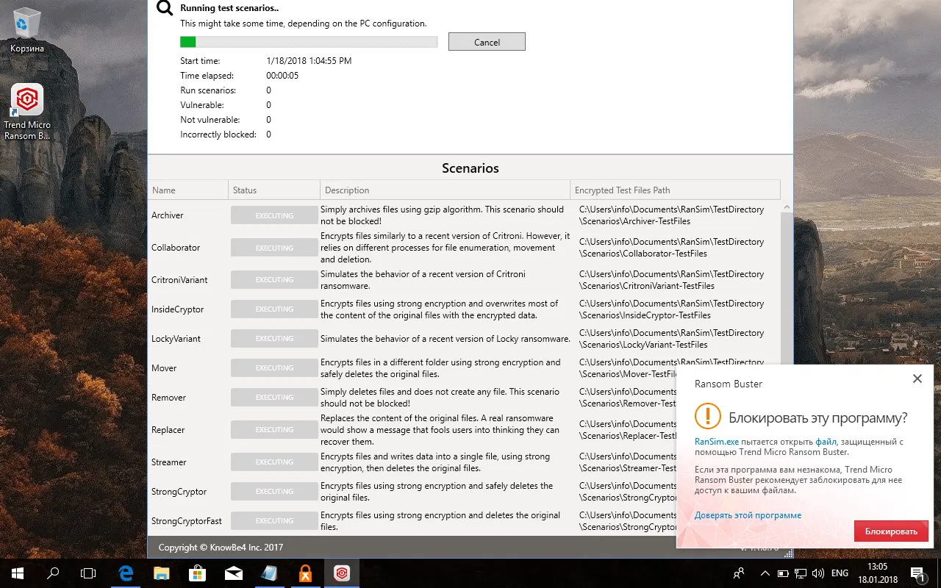Cancel the running test scenarios
This screenshot has height=588, width=941.
487,42
